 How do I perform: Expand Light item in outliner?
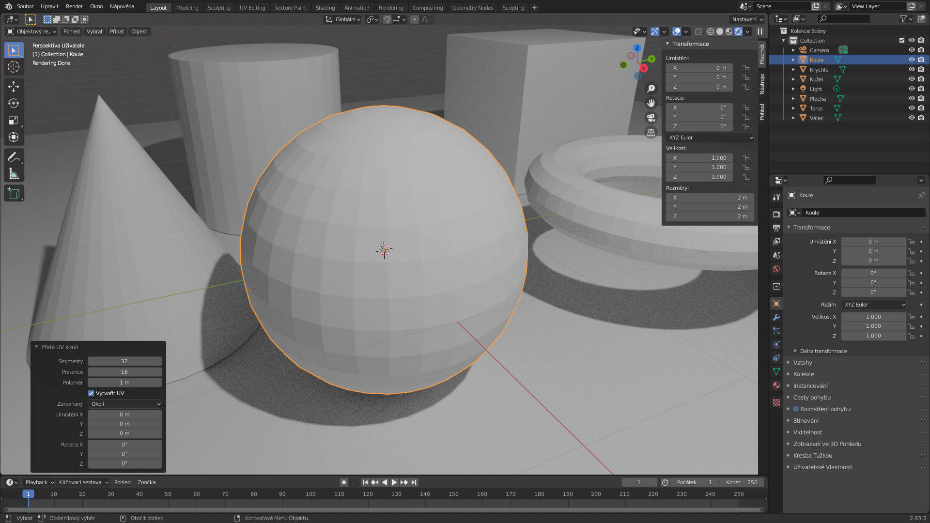click(793, 89)
